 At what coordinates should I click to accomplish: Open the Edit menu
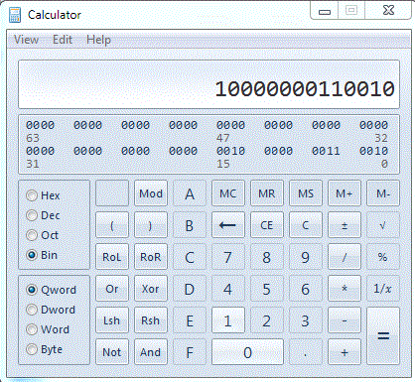pyautogui.click(x=63, y=40)
